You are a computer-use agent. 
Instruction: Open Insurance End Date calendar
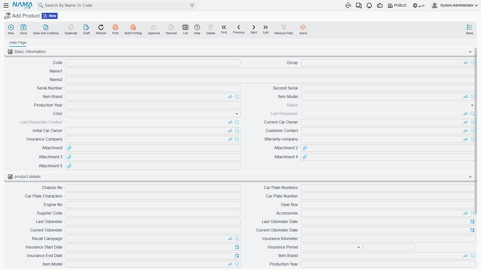click(x=237, y=256)
